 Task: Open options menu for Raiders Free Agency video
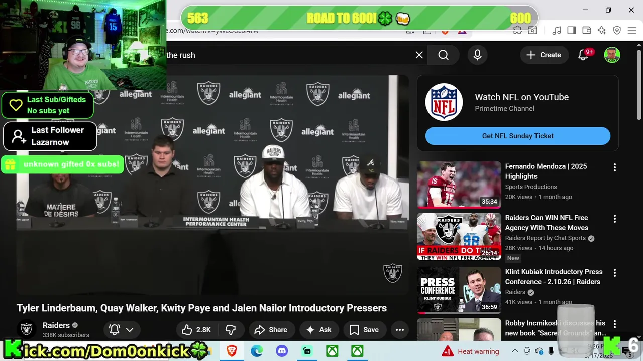614,219
